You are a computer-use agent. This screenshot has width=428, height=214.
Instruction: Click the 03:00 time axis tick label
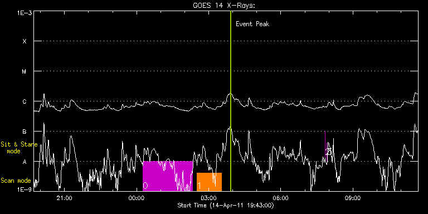point(208,198)
